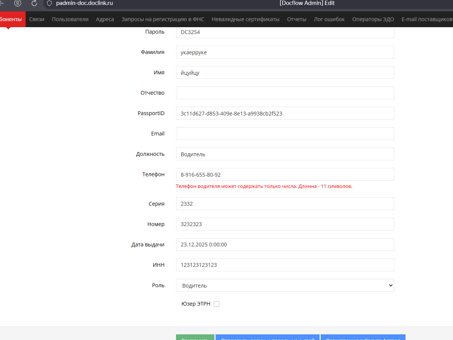Toggle the Юзер ЭТРН checkbox
The height and width of the screenshot is (340, 453).
(216, 304)
